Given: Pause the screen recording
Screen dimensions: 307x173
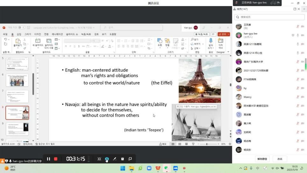Looking at the screenshot, I should coord(48,159).
